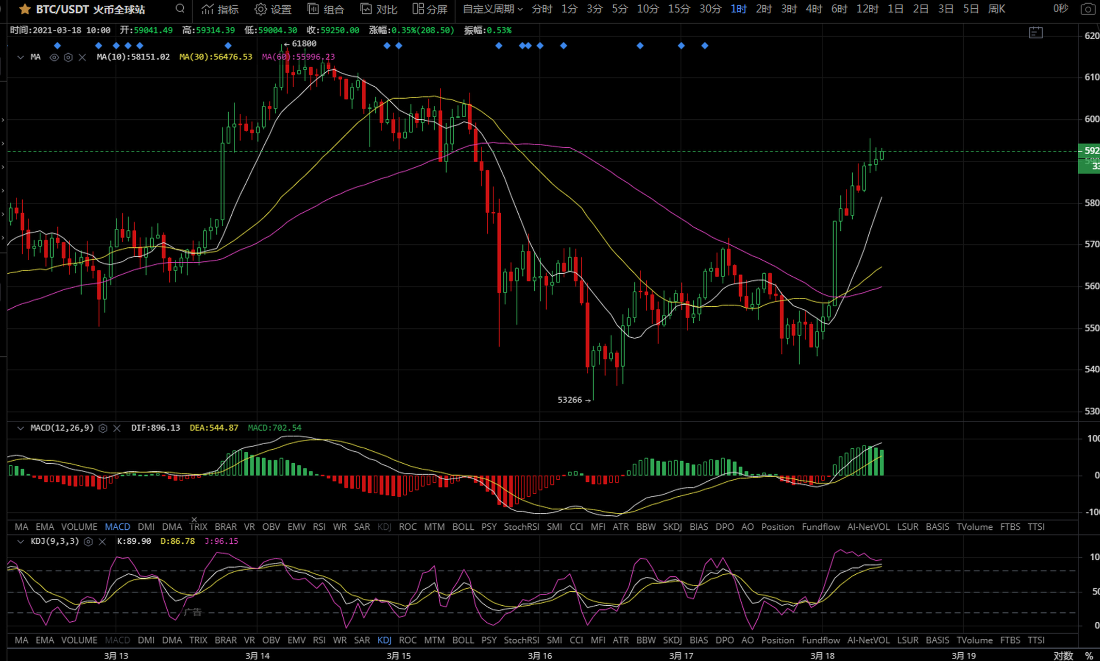Collapse the MA indicator chevron
Screen dimensions: 1100x661
(21, 57)
